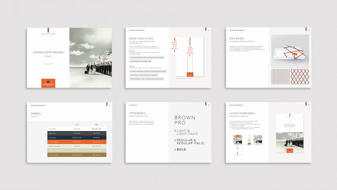This screenshot has height=190, width=337.
Task: Click the GESTALTUNGSELEMENTE header on the Das Band page
Action: (237, 30)
